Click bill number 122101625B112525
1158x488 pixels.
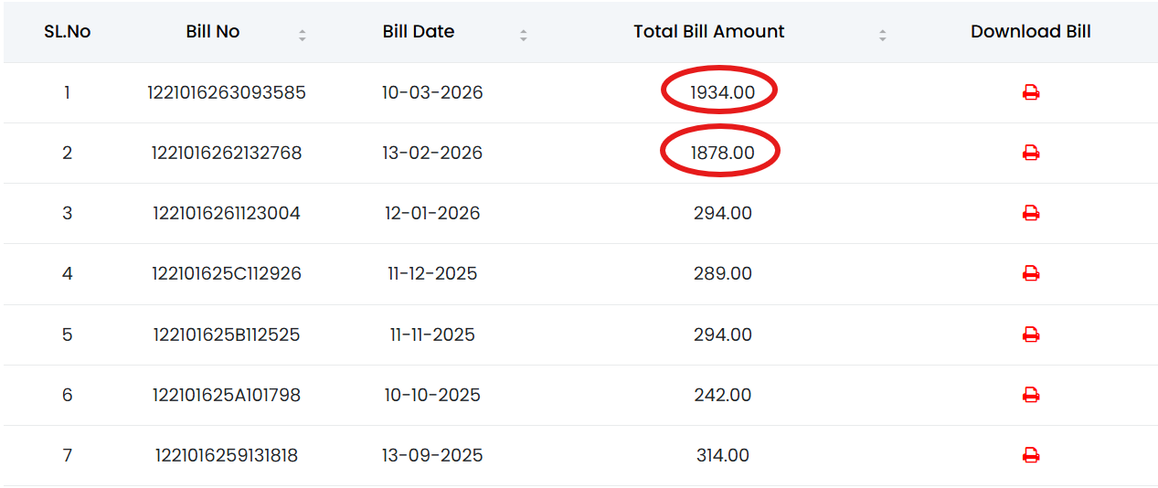(227, 334)
